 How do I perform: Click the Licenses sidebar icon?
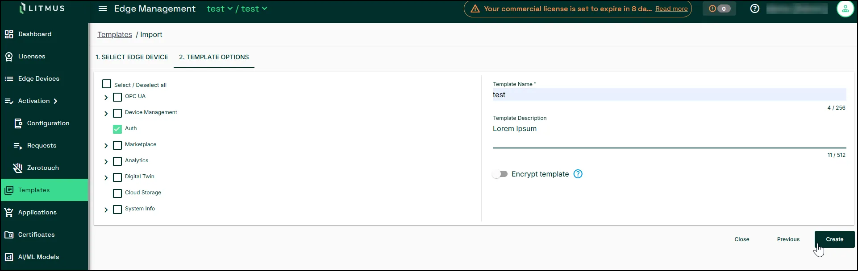pos(9,57)
